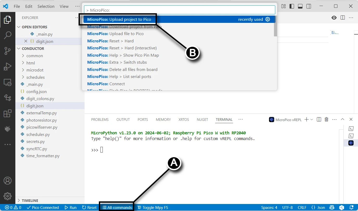Open the Extensions view
This screenshot has height=211, width=358.
click(x=8, y=113)
